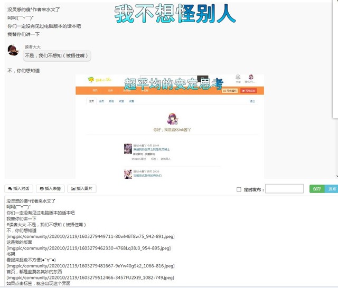Click the bookshelf icon in embedded page header
The height and width of the screenshot is (288, 338).
tap(238, 78)
